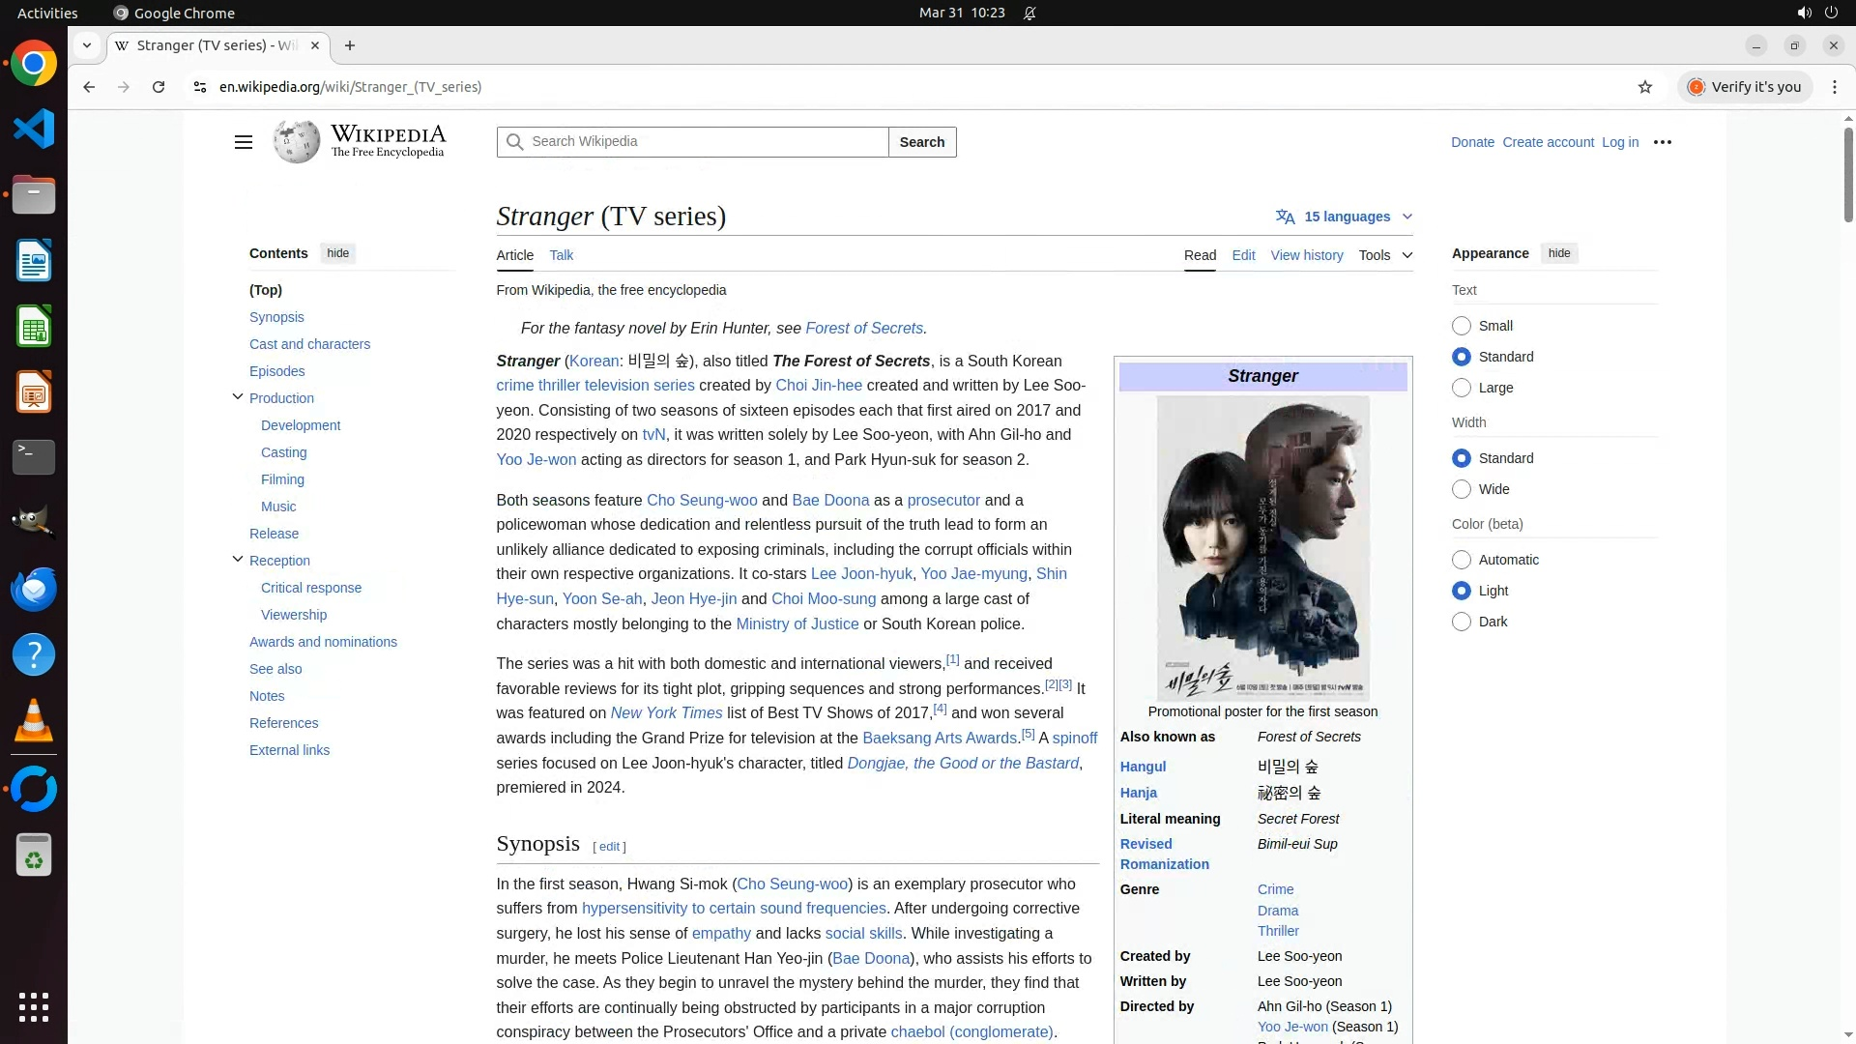The image size is (1856, 1044).
Task: Collapse the Production section in contents
Action: tap(238, 397)
